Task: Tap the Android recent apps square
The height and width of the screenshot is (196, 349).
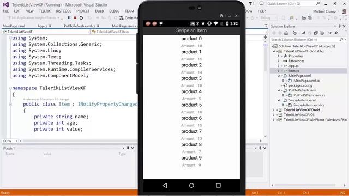Action: tap(218, 185)
